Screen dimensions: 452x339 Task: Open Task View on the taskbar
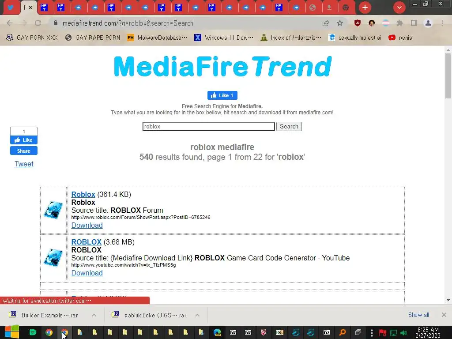[x=358, y=332]
